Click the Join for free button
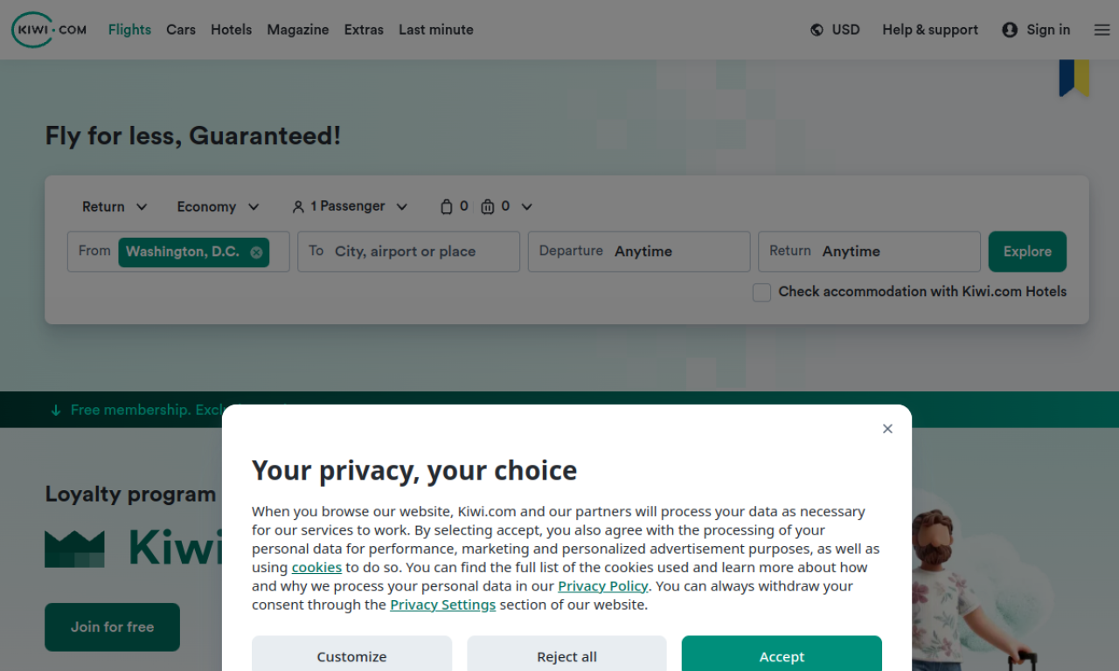Viewport: 1119px width, 671px height. point(112,626)
